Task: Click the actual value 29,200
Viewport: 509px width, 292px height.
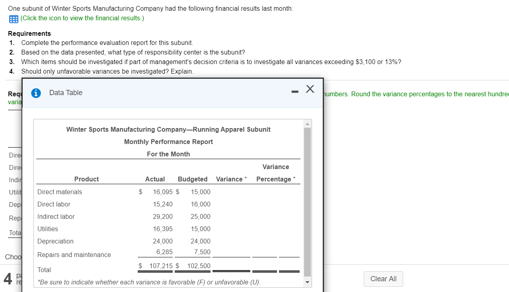Action: coord(163,216)
